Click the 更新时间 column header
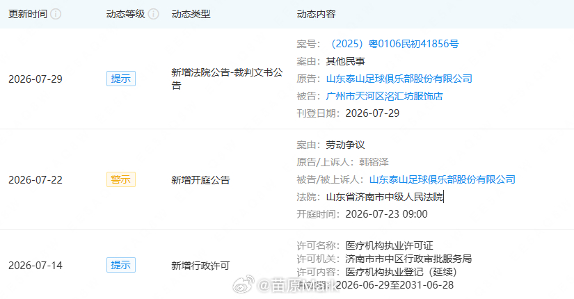Screen dimensions: 574x299 (x=28, y=15)
